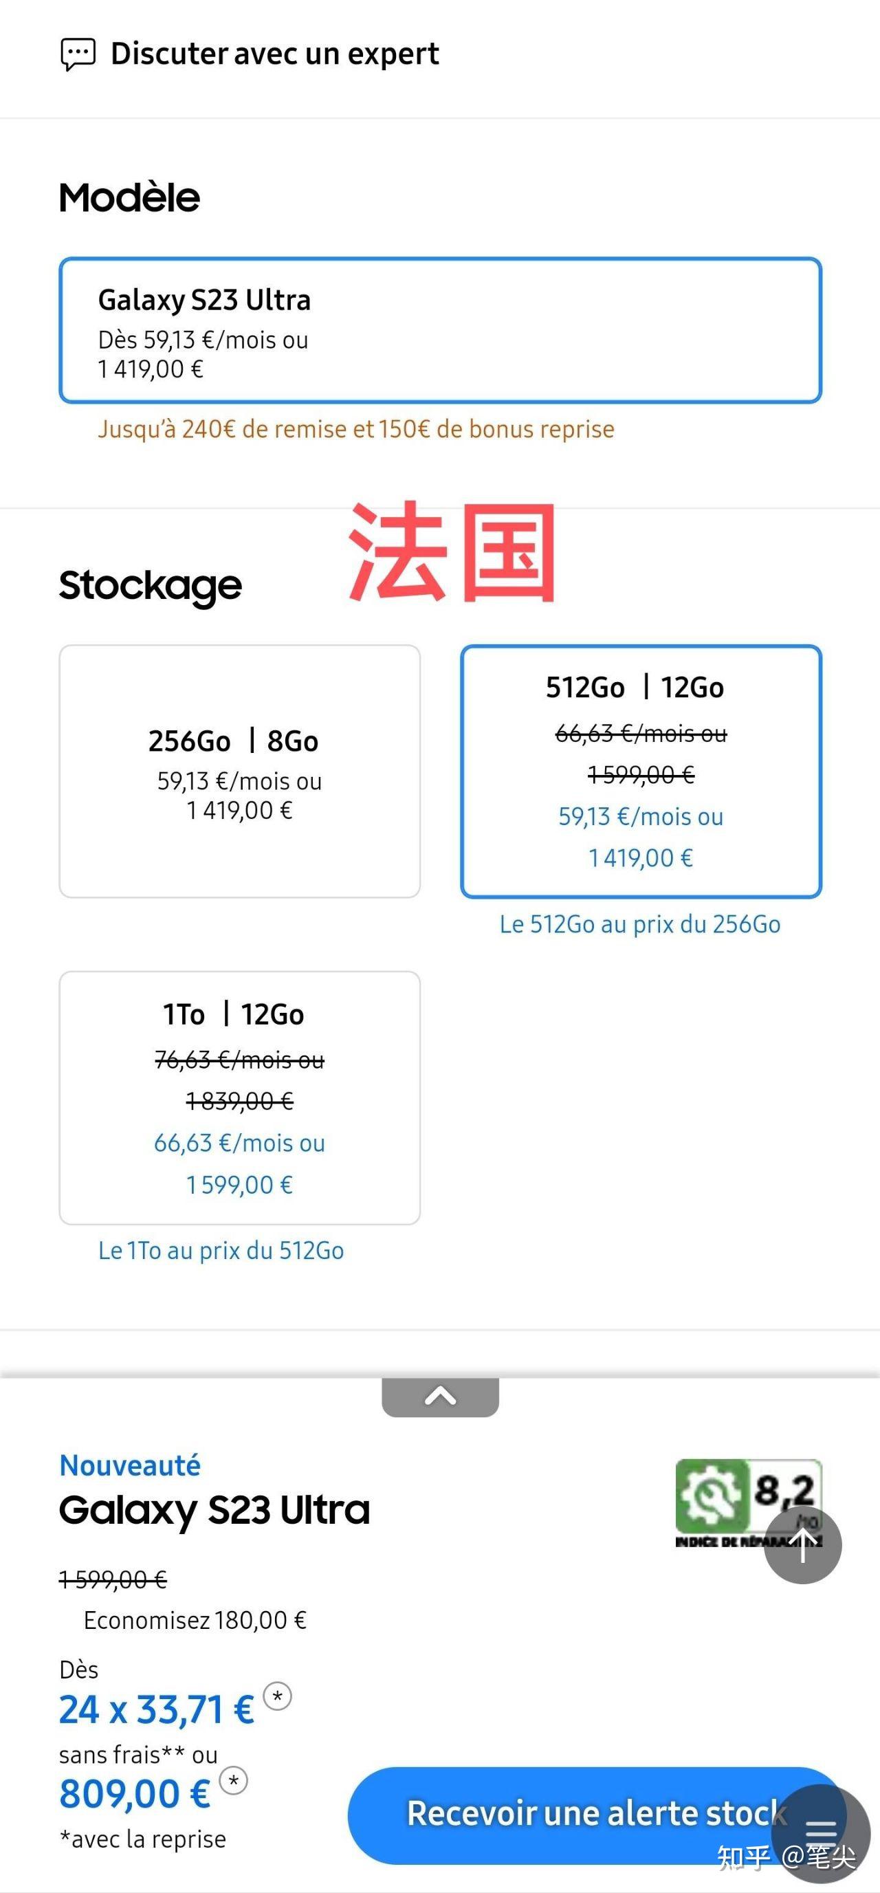Viewport: 880px width, 1893px height.
Task: Open Le 512Go au prix du 256Go promo
Action: click(x=640, y=923)
